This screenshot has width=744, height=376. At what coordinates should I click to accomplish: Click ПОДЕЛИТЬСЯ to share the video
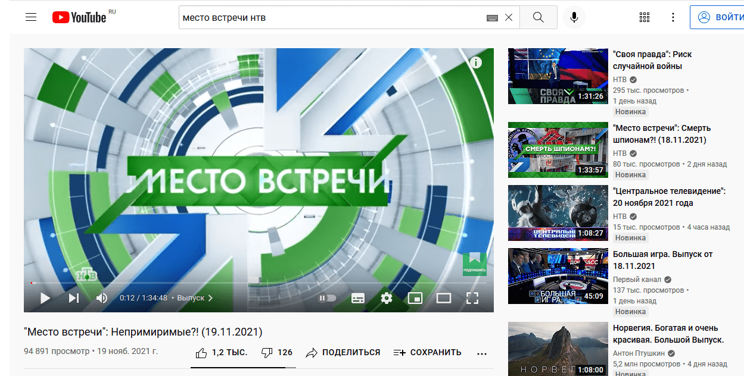pyautogui.click(x=343, y=352)
